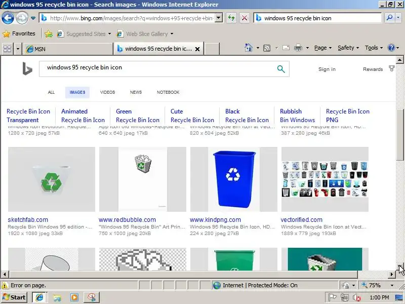Expand the tab list dropdown arrow

(x=18, y=49)
